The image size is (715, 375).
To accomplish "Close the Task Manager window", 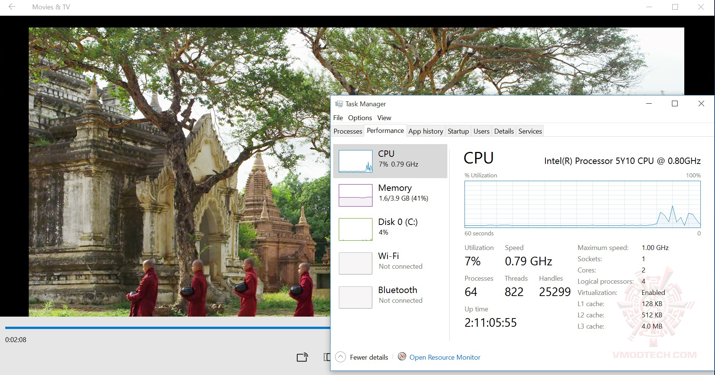I will [701, 104].
